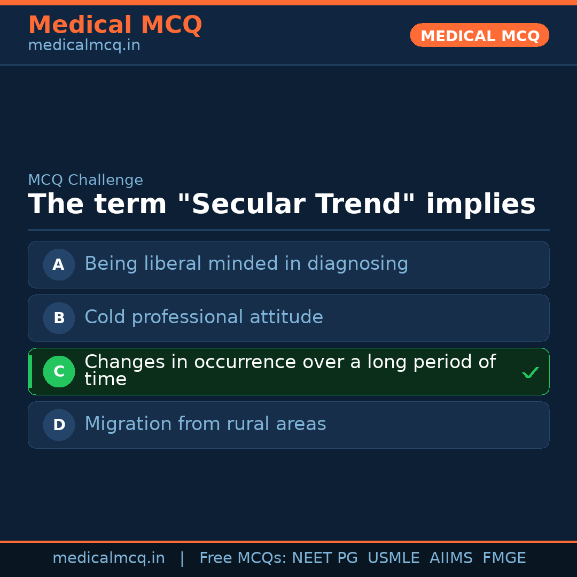
Task: Click the letter D circle badge
Action: tap(59, 425)
